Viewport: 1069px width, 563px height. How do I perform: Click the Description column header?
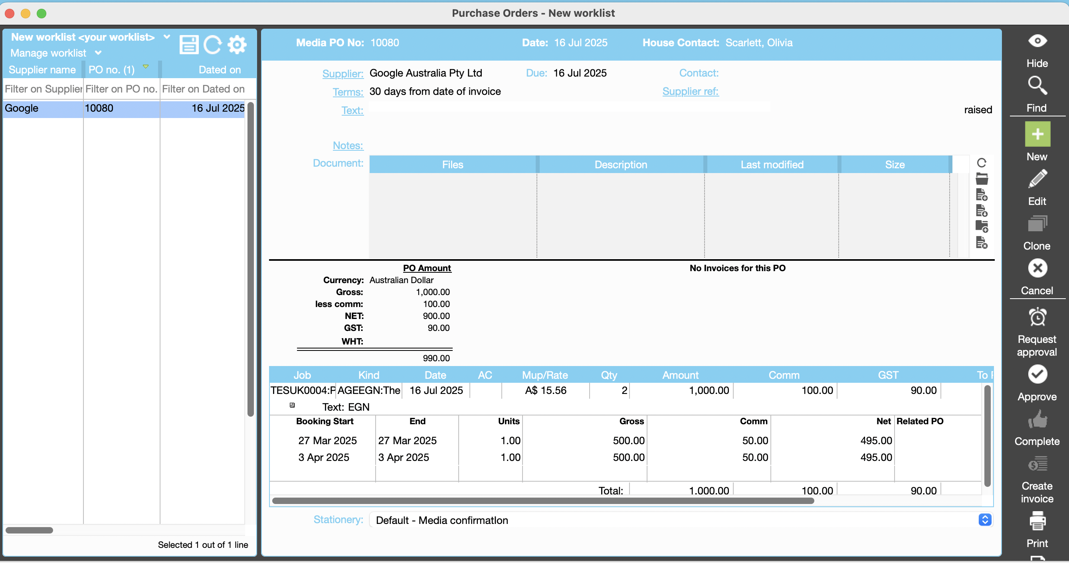[620, 165]
